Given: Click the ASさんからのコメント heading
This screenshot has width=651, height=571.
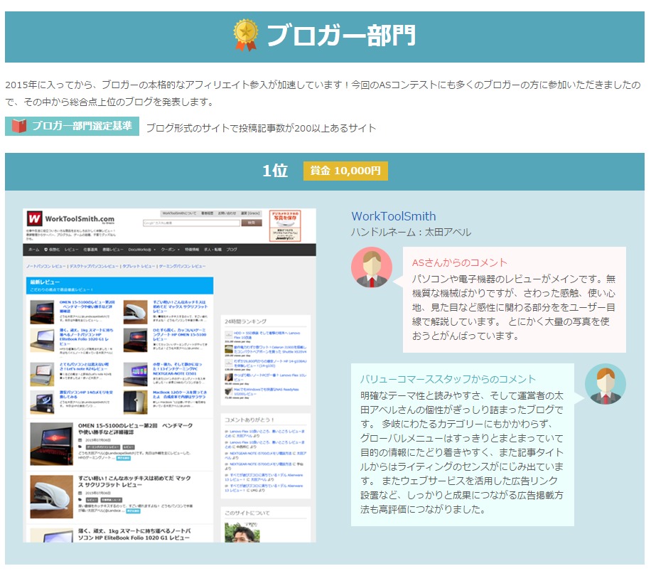Looking at the screenshot, I should tap(460, 262).
